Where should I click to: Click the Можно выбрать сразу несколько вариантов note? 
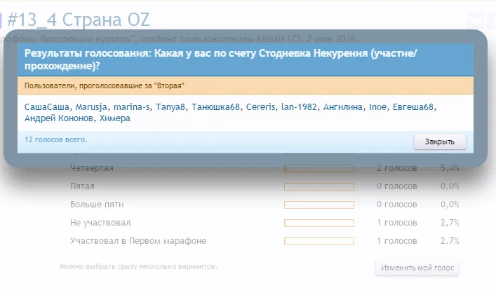pos(138,267)
